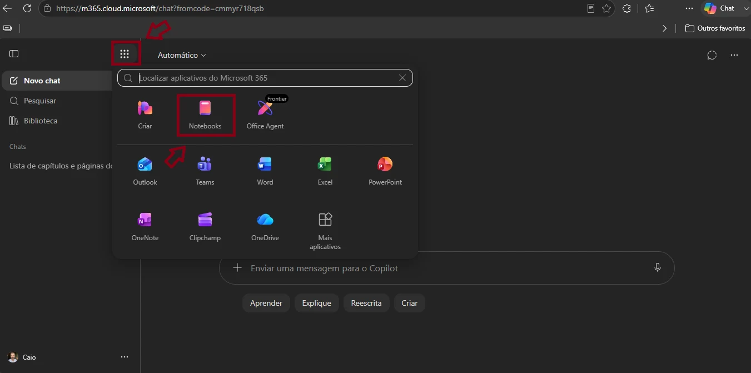Open the browser settings ellipsis menu

click(x=689, y=8)
